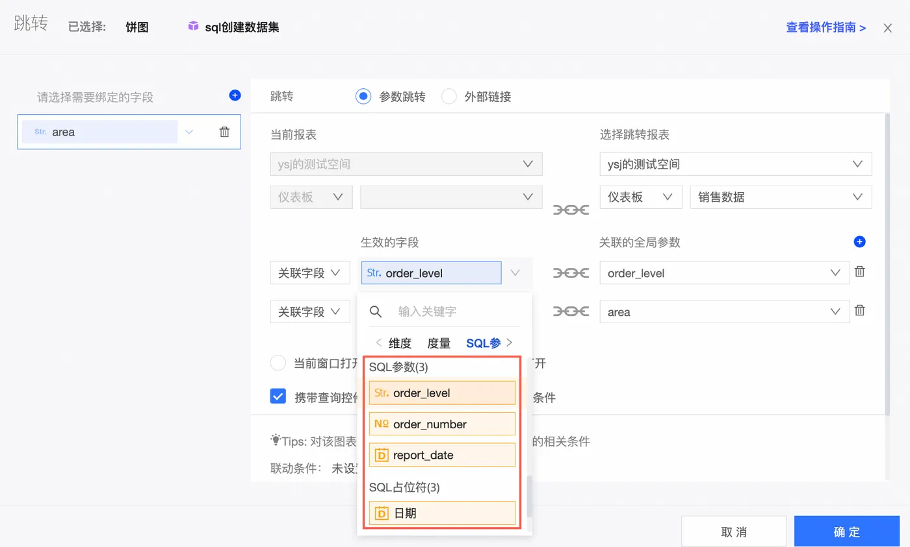Add a new global parameter association

859,242
